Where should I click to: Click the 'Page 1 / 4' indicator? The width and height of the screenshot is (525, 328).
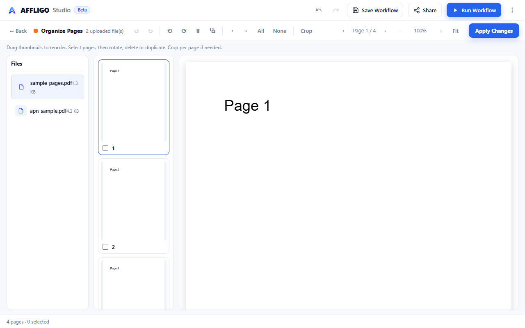(364, 31)
